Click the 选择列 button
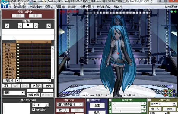This screenshot has height=114, width=178. (x=36, y=86)
